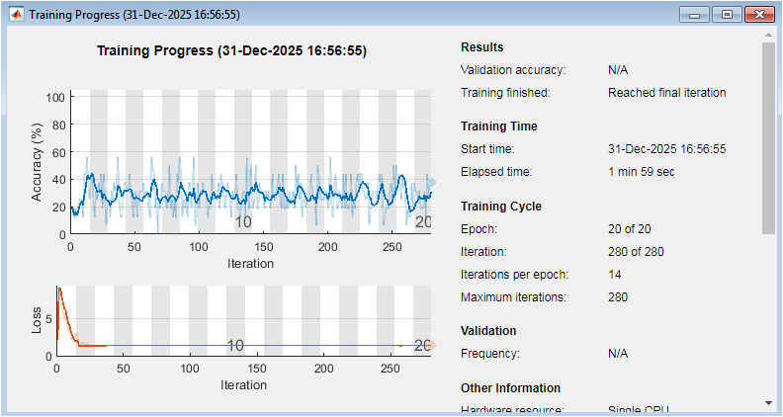Viewport: 783px width, 417px height.
Task: Click the blue arrow marker ending the accuracy curve
Action: click(x=431, y=182)
